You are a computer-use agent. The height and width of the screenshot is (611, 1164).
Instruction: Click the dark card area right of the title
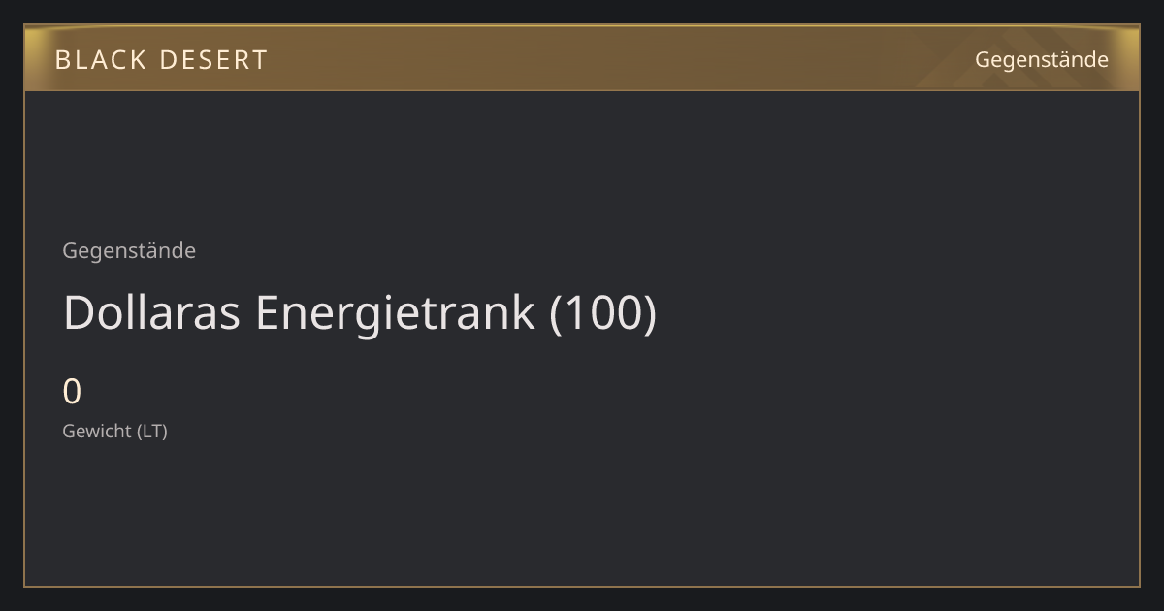point(892,312)
